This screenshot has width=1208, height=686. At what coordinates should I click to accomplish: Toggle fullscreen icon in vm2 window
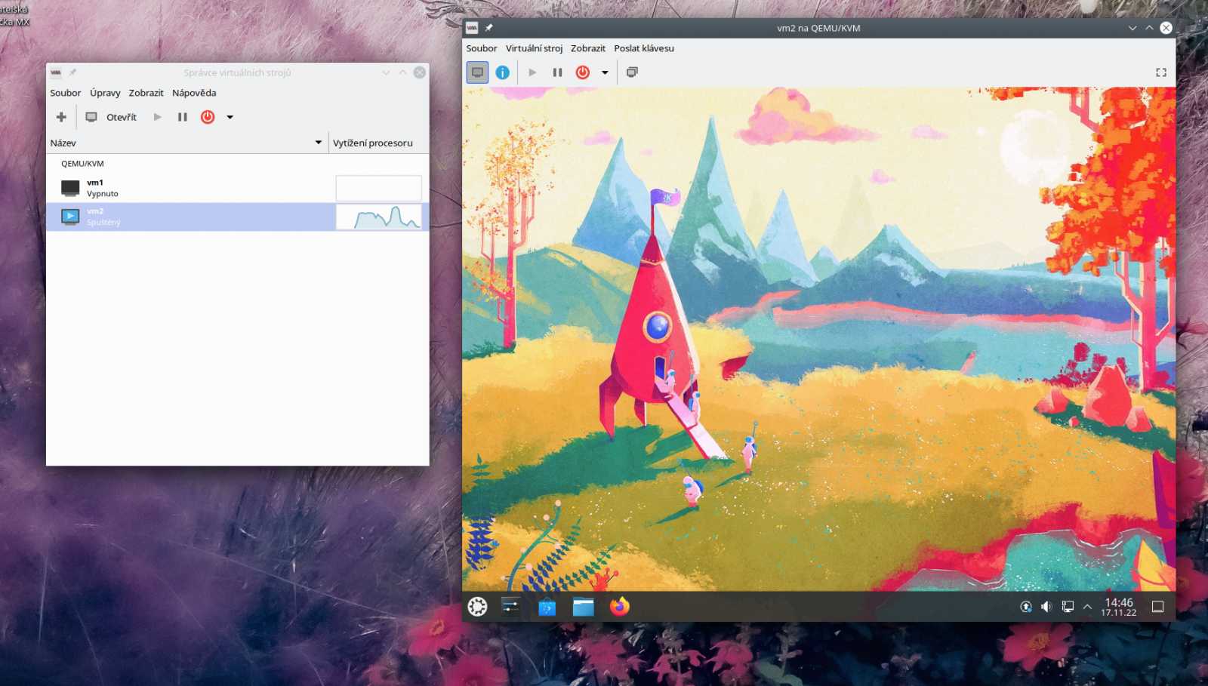click(x=1161, y=72)
